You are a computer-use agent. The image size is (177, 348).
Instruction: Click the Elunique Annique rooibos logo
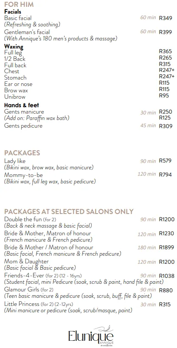tap(91, 336)
